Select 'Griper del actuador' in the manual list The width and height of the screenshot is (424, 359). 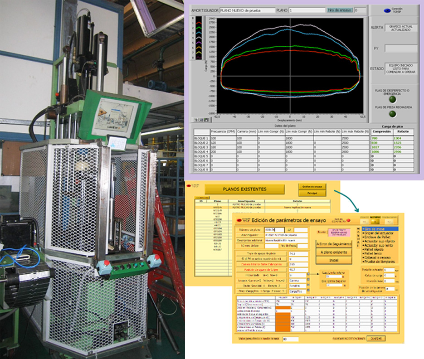[380, 233]
